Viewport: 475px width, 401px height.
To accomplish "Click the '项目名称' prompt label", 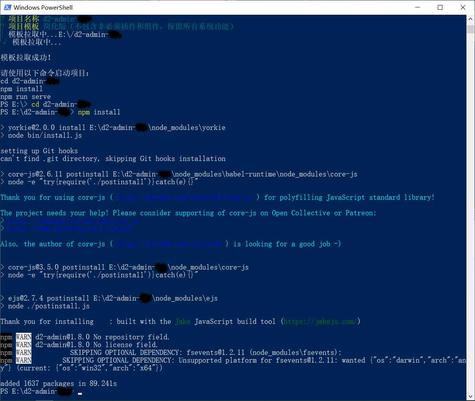I will 24,19.
